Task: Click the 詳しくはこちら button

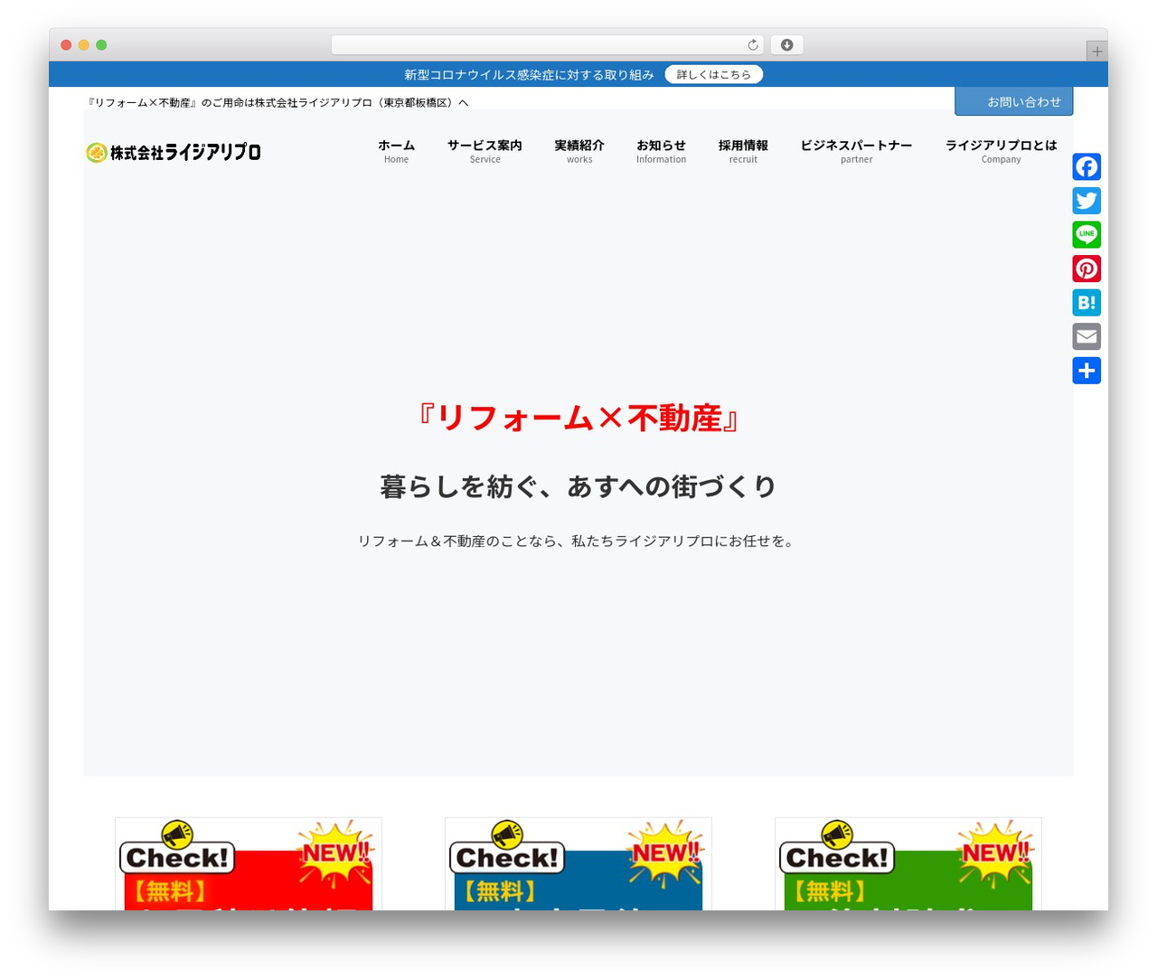Action: (714, 74)
